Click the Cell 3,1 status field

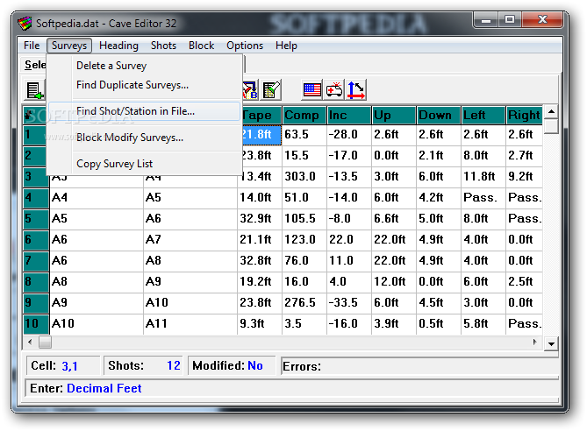(63, 365)
